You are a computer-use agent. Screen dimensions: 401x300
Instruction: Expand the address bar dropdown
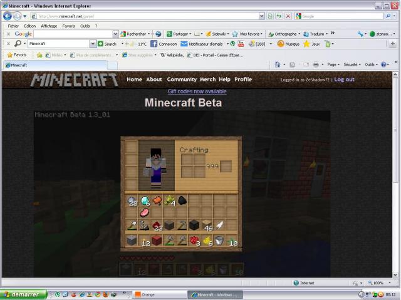tap(262, 16)
